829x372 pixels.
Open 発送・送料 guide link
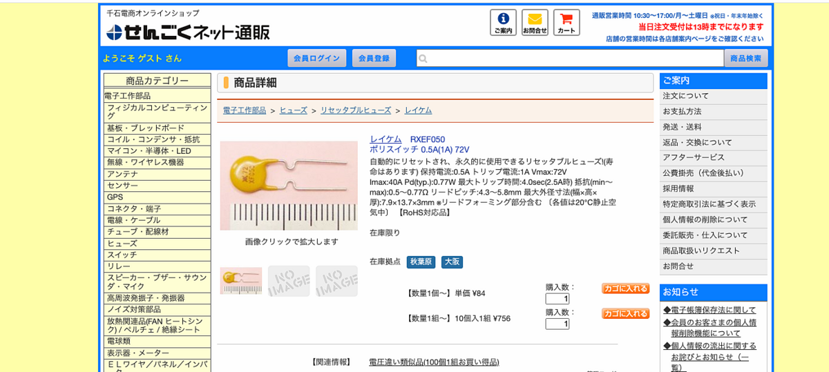(x=713, y=127)
